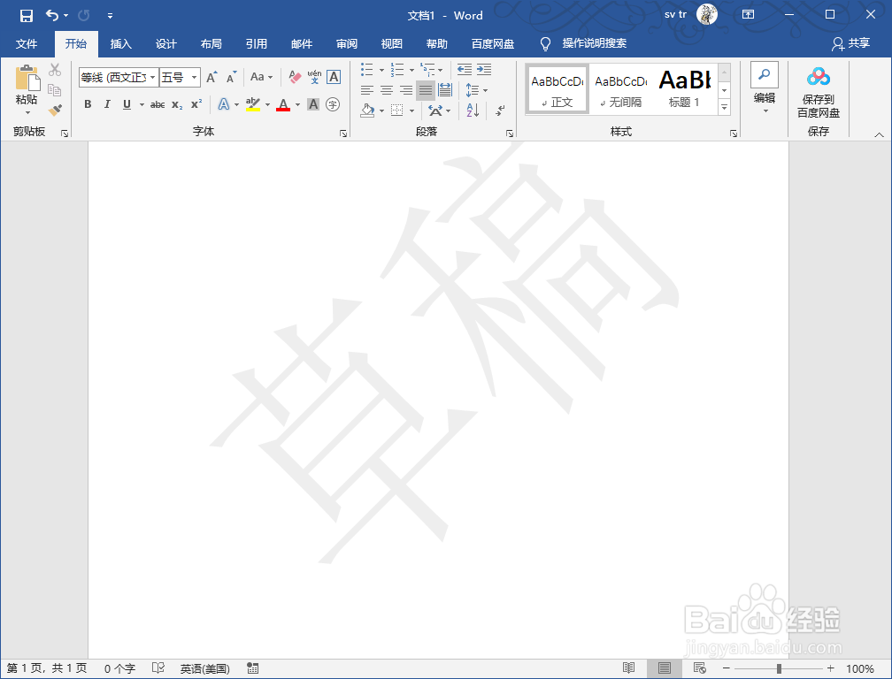Decrease paragraph indent
The height and width of the screenshot is (679, 892).
465,69
